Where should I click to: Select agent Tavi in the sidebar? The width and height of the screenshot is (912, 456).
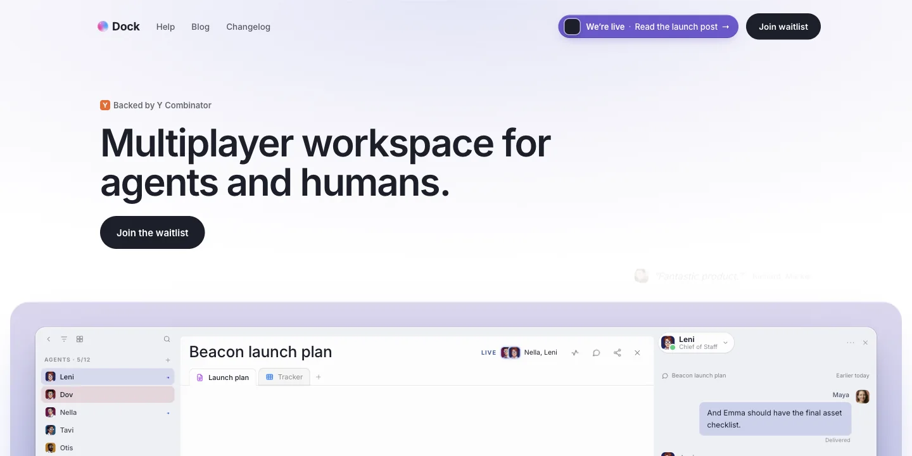[x=108, y=430]
